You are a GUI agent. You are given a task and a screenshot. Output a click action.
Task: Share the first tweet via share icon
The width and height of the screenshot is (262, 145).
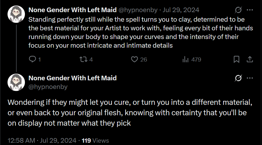click(x=250, y=60)
